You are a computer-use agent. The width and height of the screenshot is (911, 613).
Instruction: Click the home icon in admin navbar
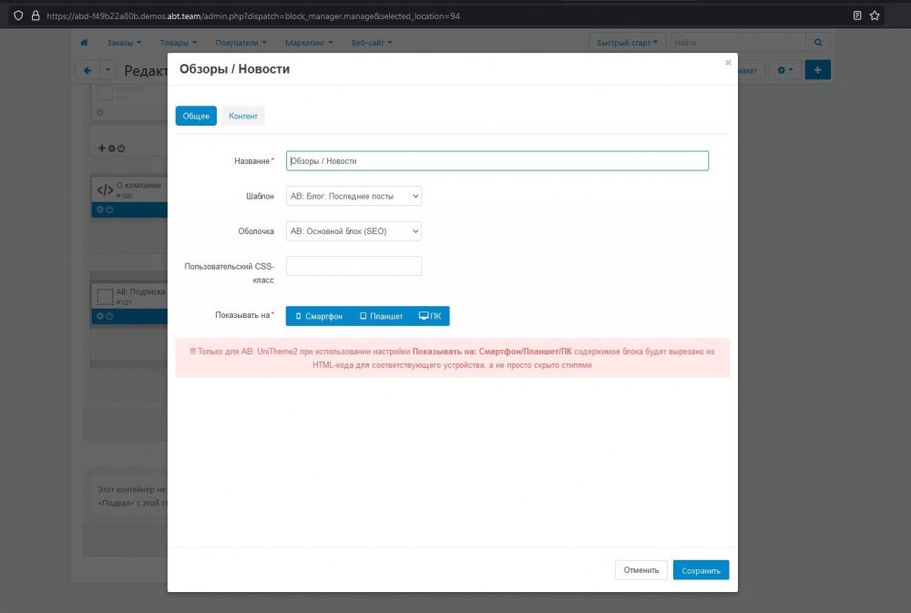[85, 43]
